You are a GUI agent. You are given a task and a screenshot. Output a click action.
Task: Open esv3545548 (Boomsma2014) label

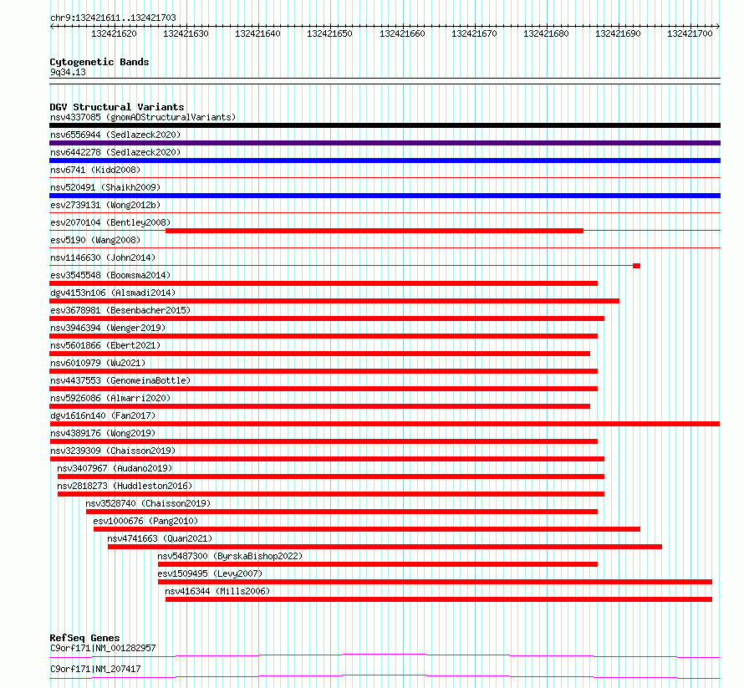[110, 275]
